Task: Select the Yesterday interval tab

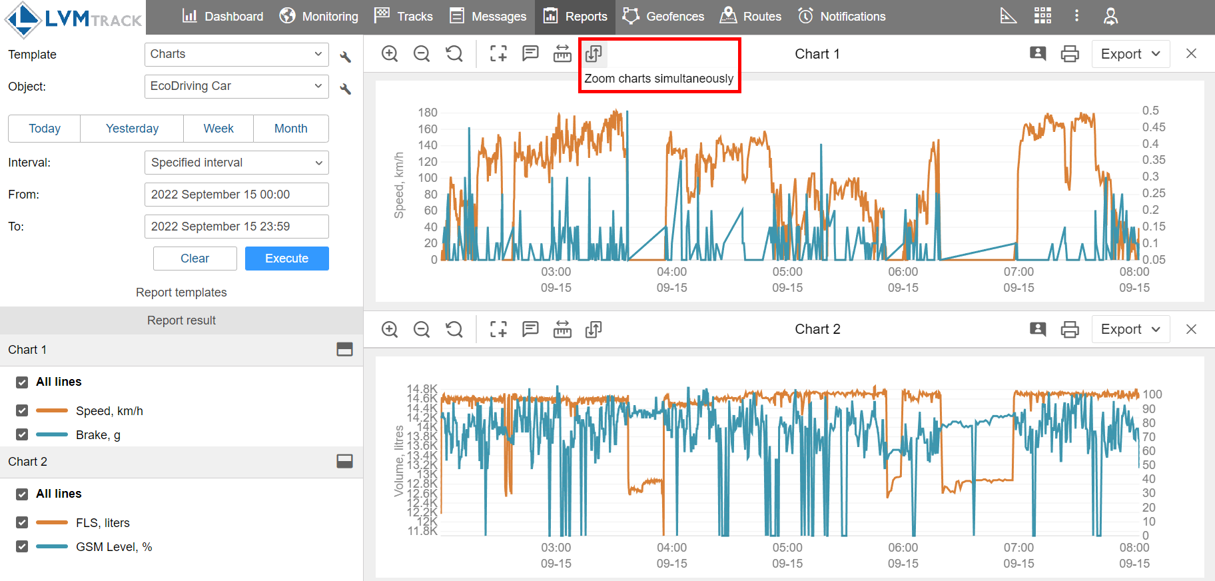Action: 132,129
